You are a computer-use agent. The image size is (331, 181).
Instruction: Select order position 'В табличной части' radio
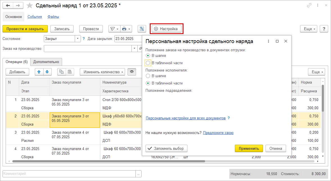coord(148,63)
